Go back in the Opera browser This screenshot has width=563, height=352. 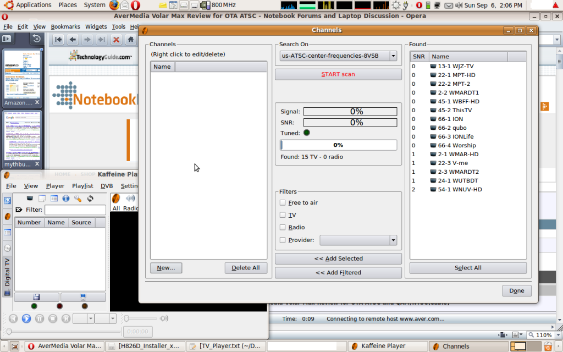(x=73, y=40)
